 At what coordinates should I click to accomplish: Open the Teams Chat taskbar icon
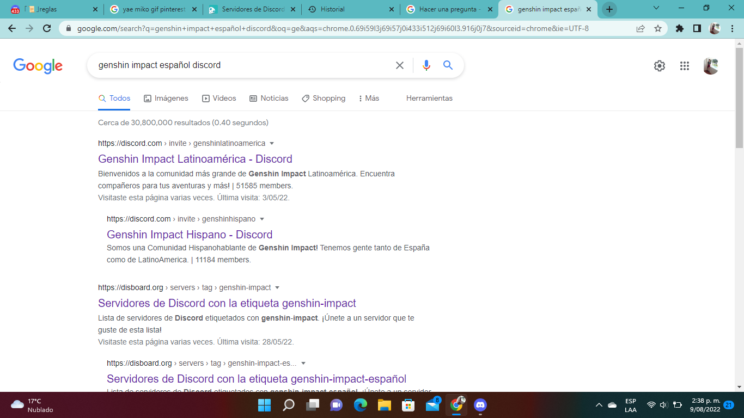click(x=337, y=405)
